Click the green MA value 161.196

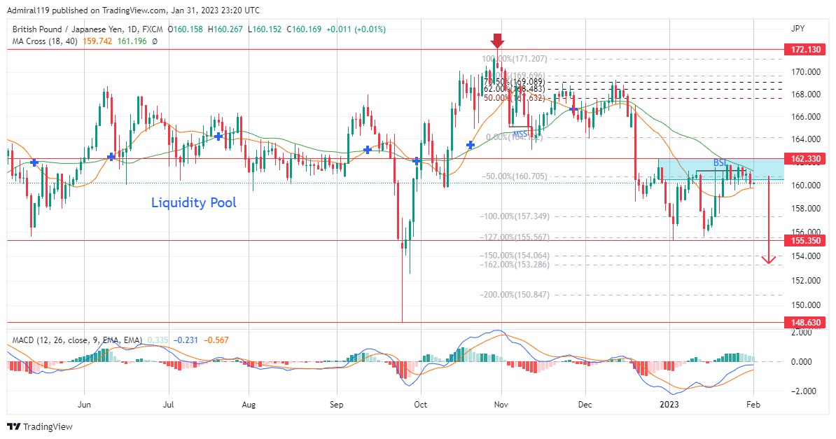point(132,41)
